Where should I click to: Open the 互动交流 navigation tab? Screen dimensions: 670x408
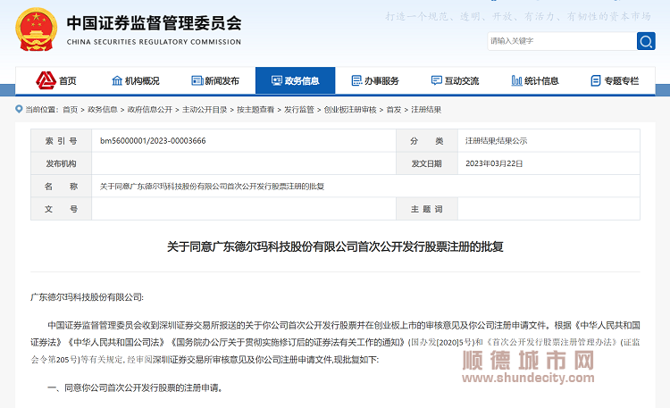click(455, 80)
